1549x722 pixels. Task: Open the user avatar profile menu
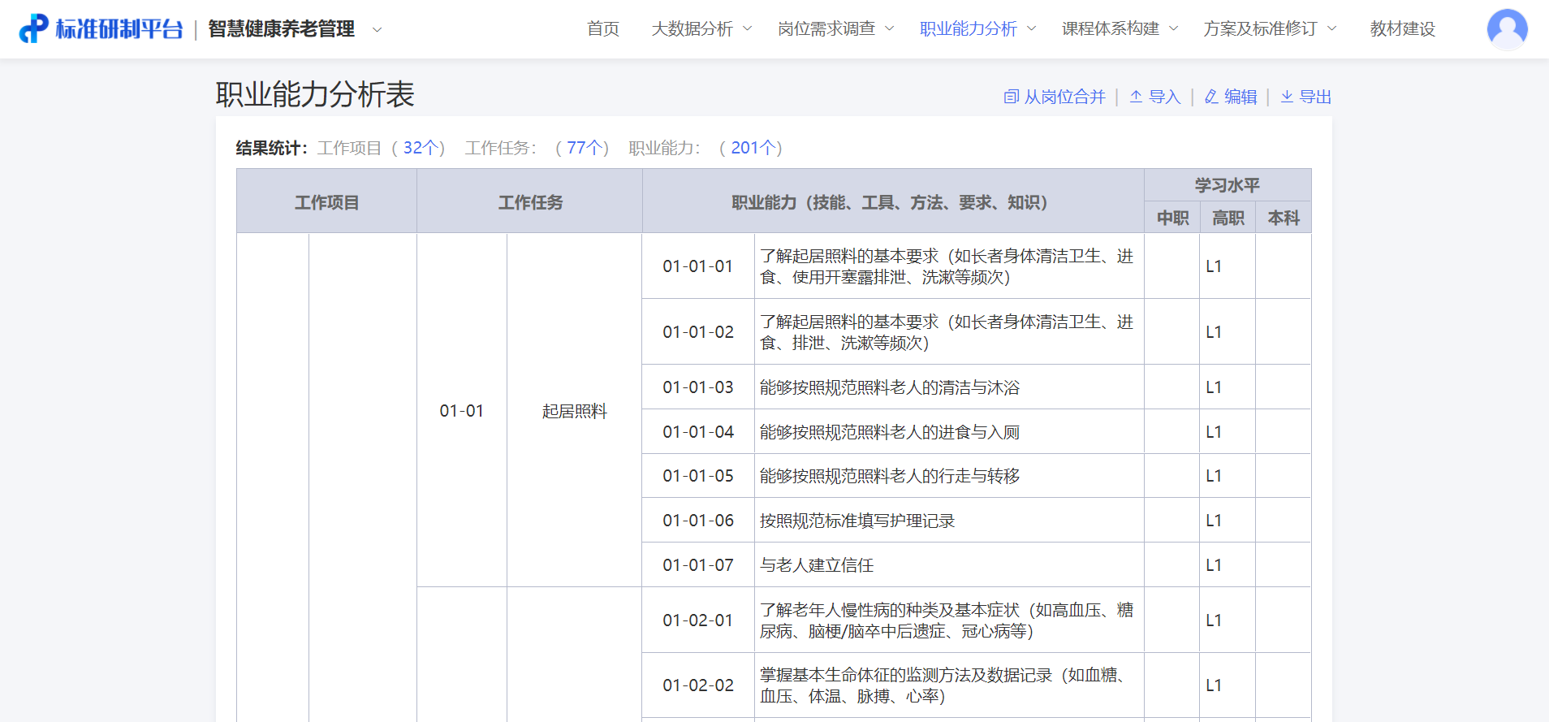[1507, 29]
